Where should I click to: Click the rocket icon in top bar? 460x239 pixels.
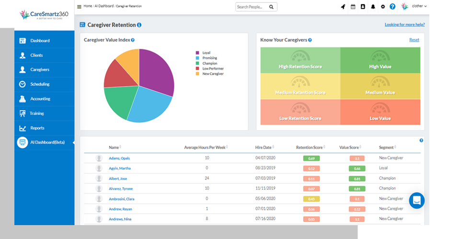pos(343,7)
